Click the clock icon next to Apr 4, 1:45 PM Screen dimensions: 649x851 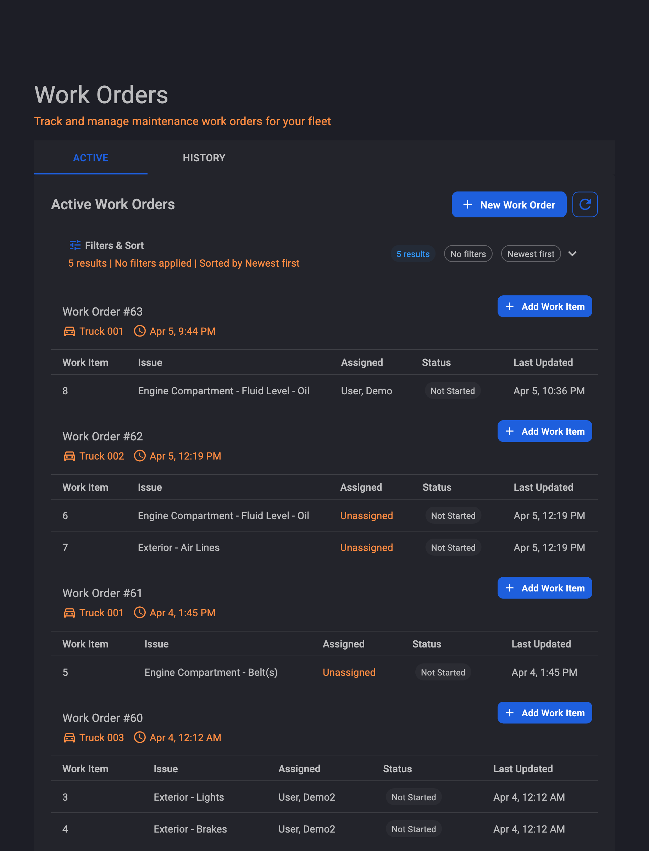pos(139,613)
